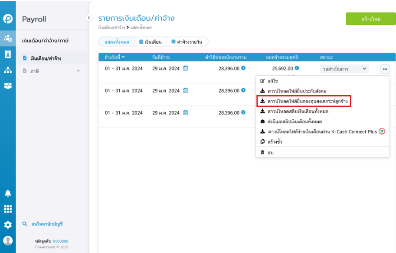Click the user profile avatar
396x253 pixels.
(x=8, y=240)
